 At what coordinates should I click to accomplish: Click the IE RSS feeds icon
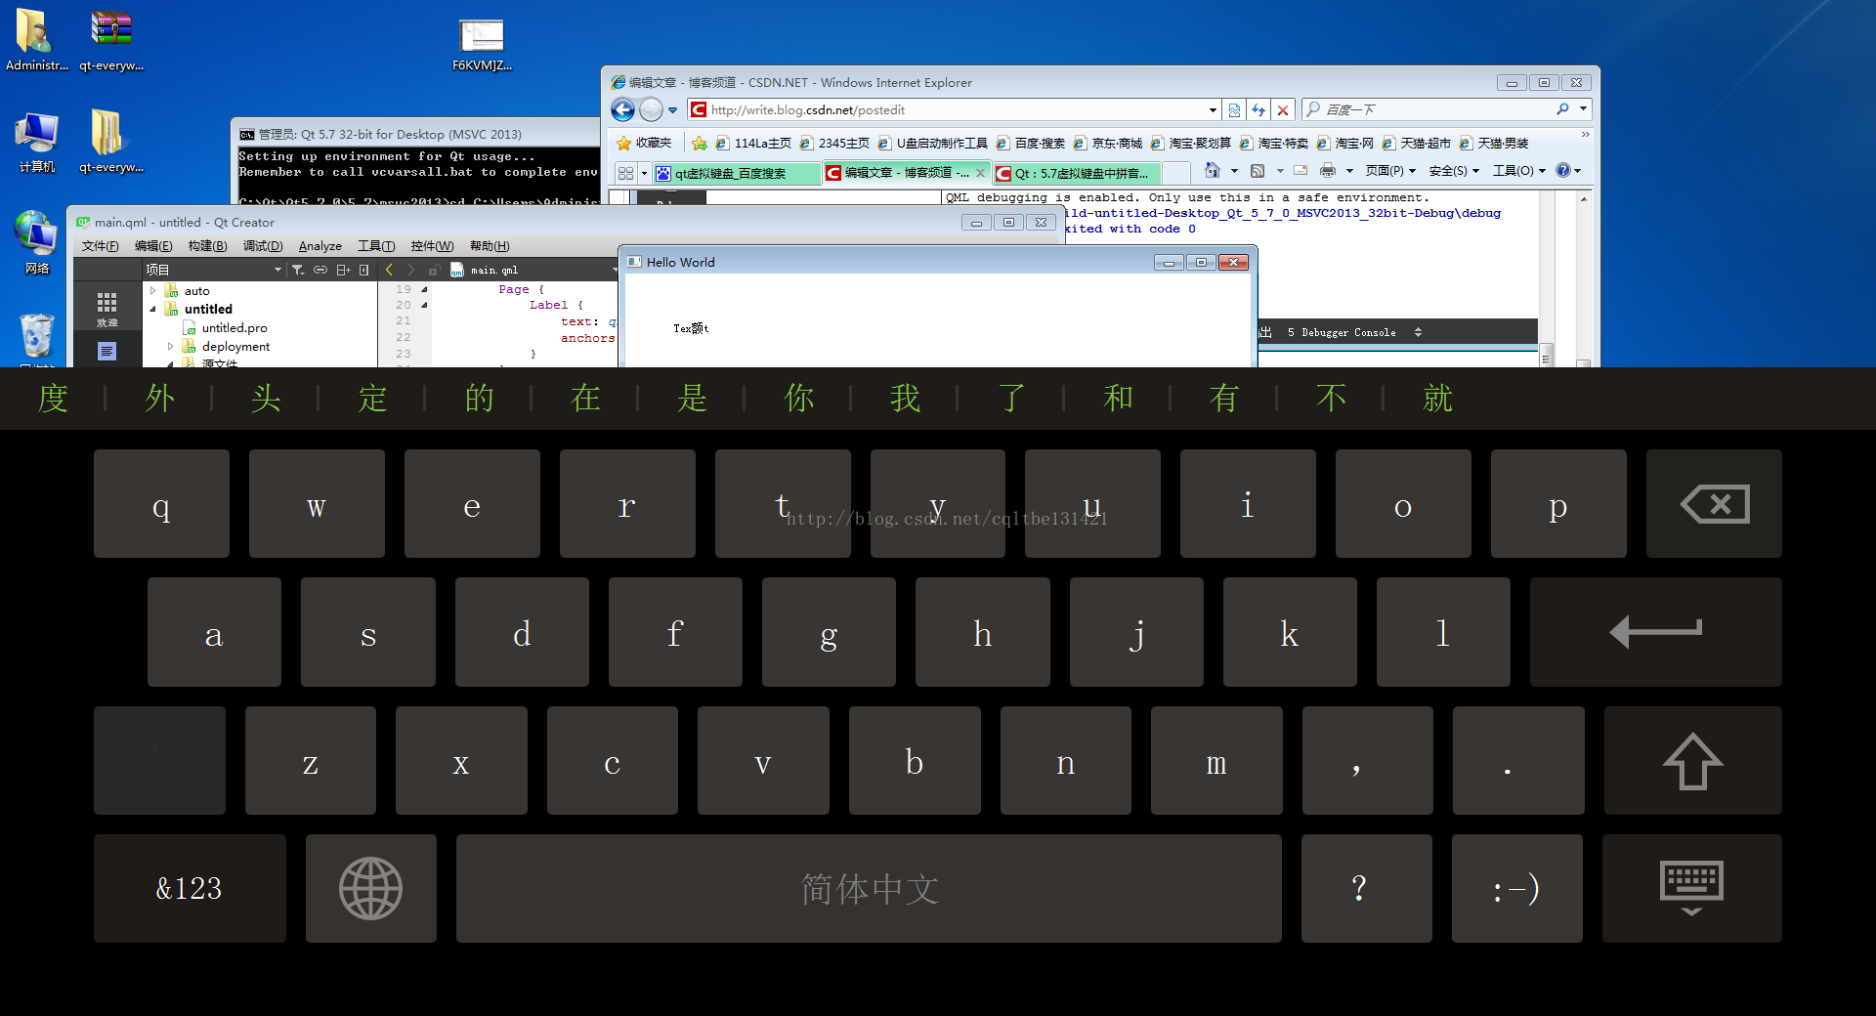(1258, 171)
